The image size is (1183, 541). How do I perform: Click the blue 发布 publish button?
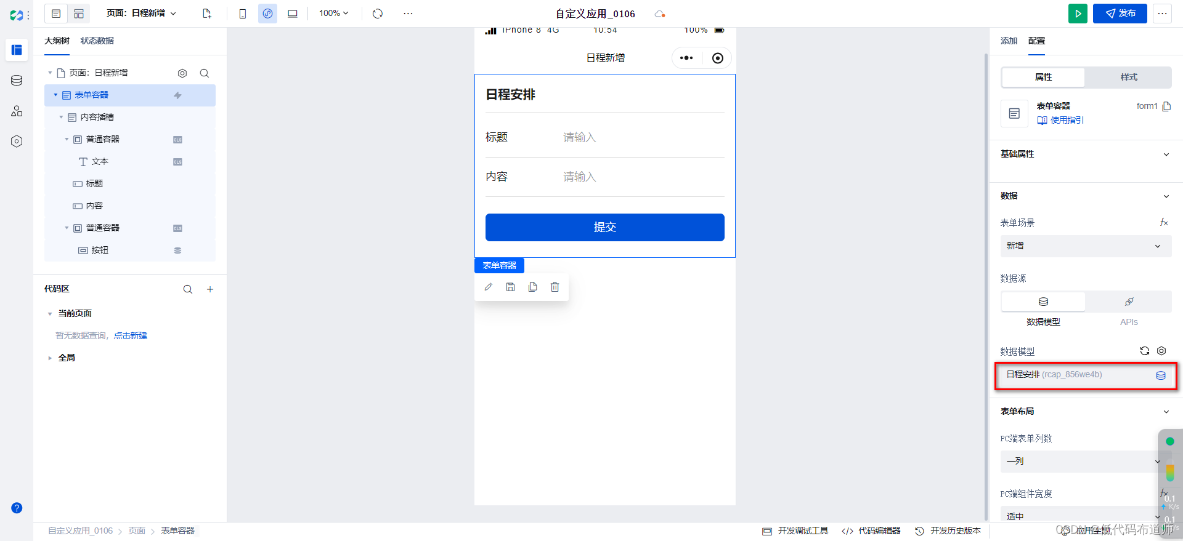pyautogui.click(x=1120, y=14)
